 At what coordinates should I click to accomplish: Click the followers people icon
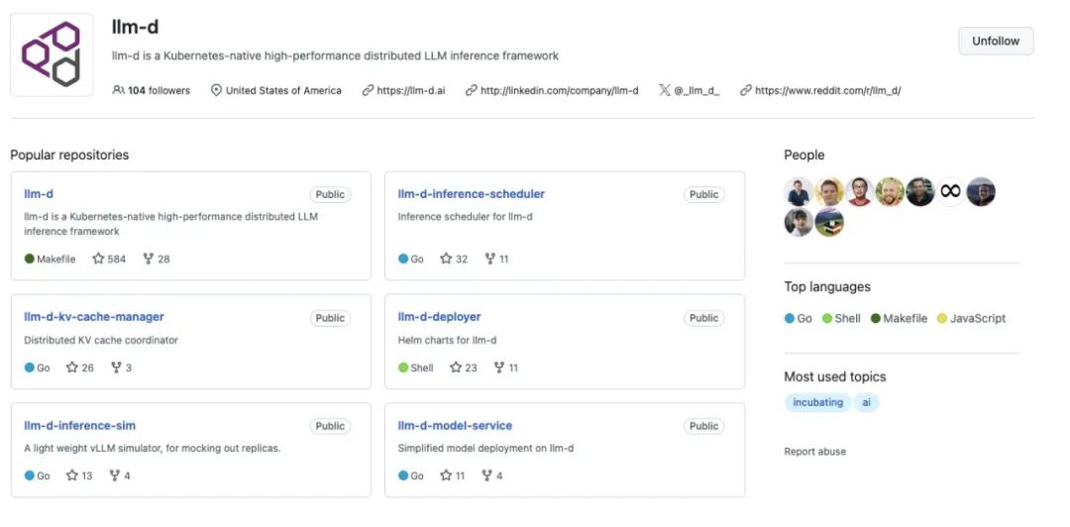[119, 90]
